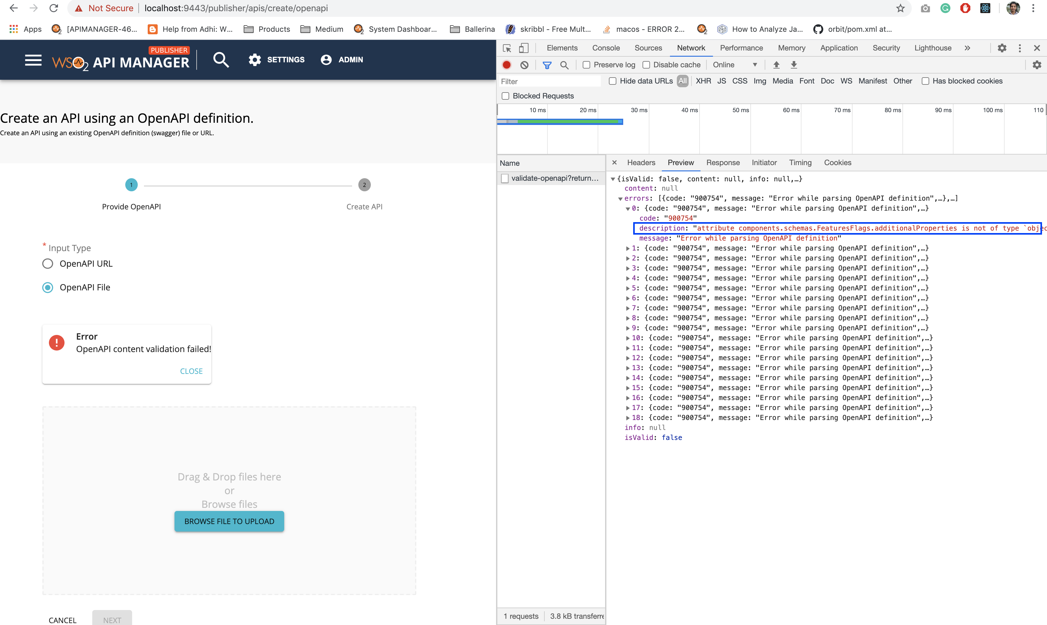Stop recording the network log
This screenshot has height=625, width=1047.
(506, 64)
